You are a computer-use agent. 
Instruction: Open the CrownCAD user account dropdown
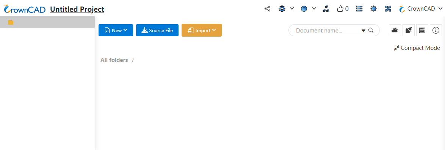pyautogui.click(x=421, y=9)
